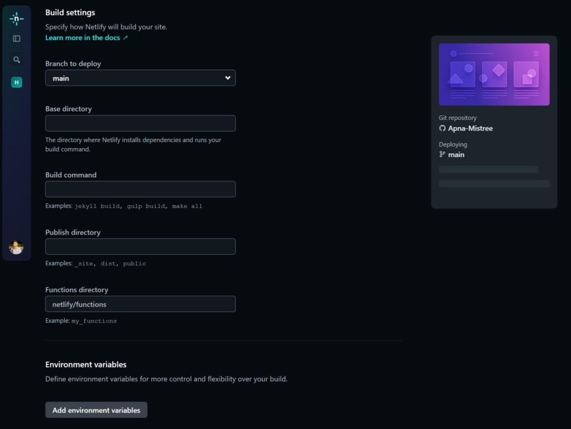Open the Netlify logo home icon
571x429 pixels.
16,18
